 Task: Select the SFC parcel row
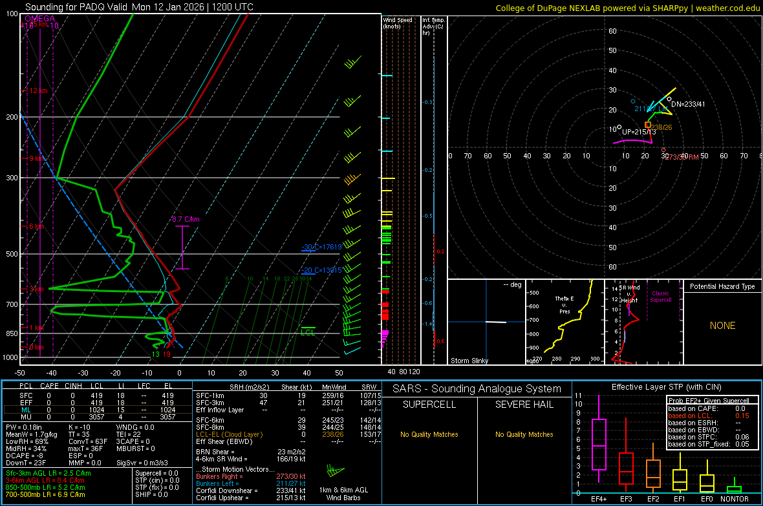pos(98,395)
